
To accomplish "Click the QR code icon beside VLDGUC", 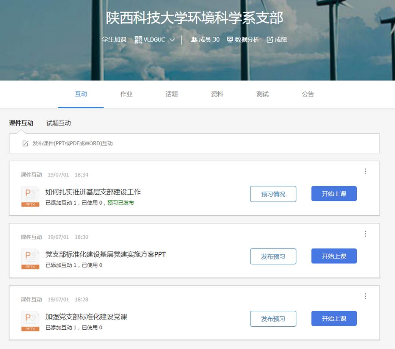I will pyautogui.click(x=138, y=39).
